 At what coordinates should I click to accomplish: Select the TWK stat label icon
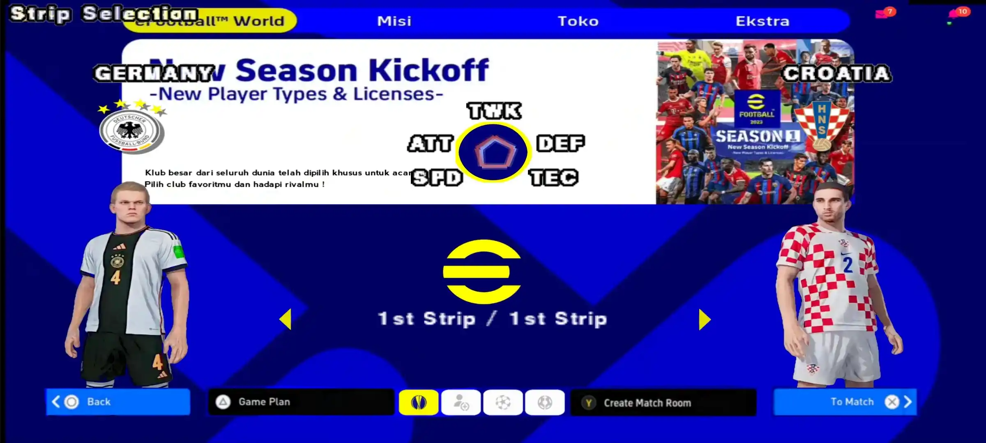tap(493, 111)
